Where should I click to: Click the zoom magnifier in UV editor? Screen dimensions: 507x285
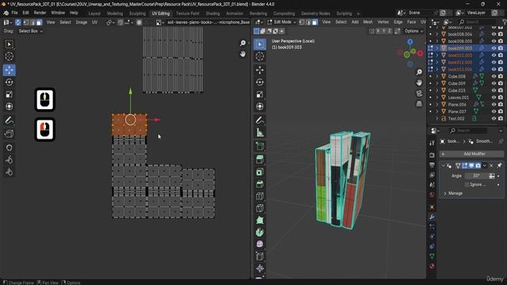click(x=242, y=44)
